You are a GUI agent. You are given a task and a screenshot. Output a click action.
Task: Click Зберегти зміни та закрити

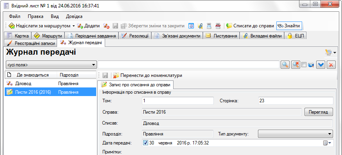click(x=153, y=26)
